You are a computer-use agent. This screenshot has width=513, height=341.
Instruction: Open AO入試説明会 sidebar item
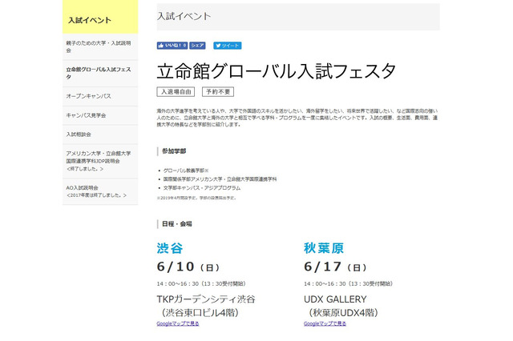[x=100, y=191]
